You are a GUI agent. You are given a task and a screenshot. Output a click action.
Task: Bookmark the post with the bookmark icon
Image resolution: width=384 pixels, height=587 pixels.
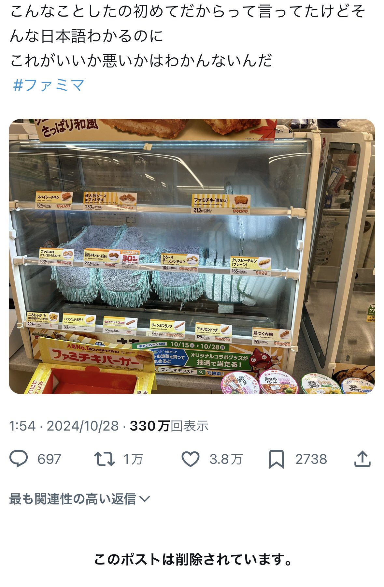pos(277,459)
